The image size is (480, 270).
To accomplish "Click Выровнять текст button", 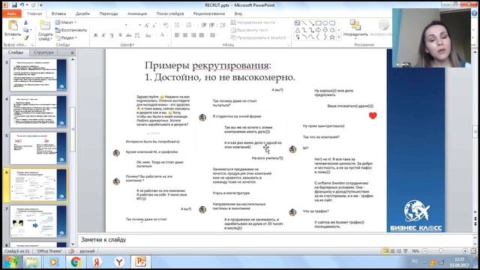I will point(251,30).
